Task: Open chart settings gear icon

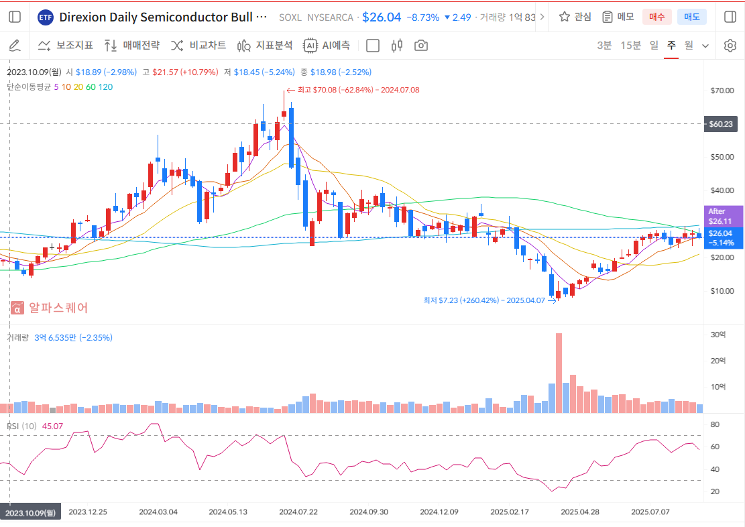Action: (x=730, y=46)
